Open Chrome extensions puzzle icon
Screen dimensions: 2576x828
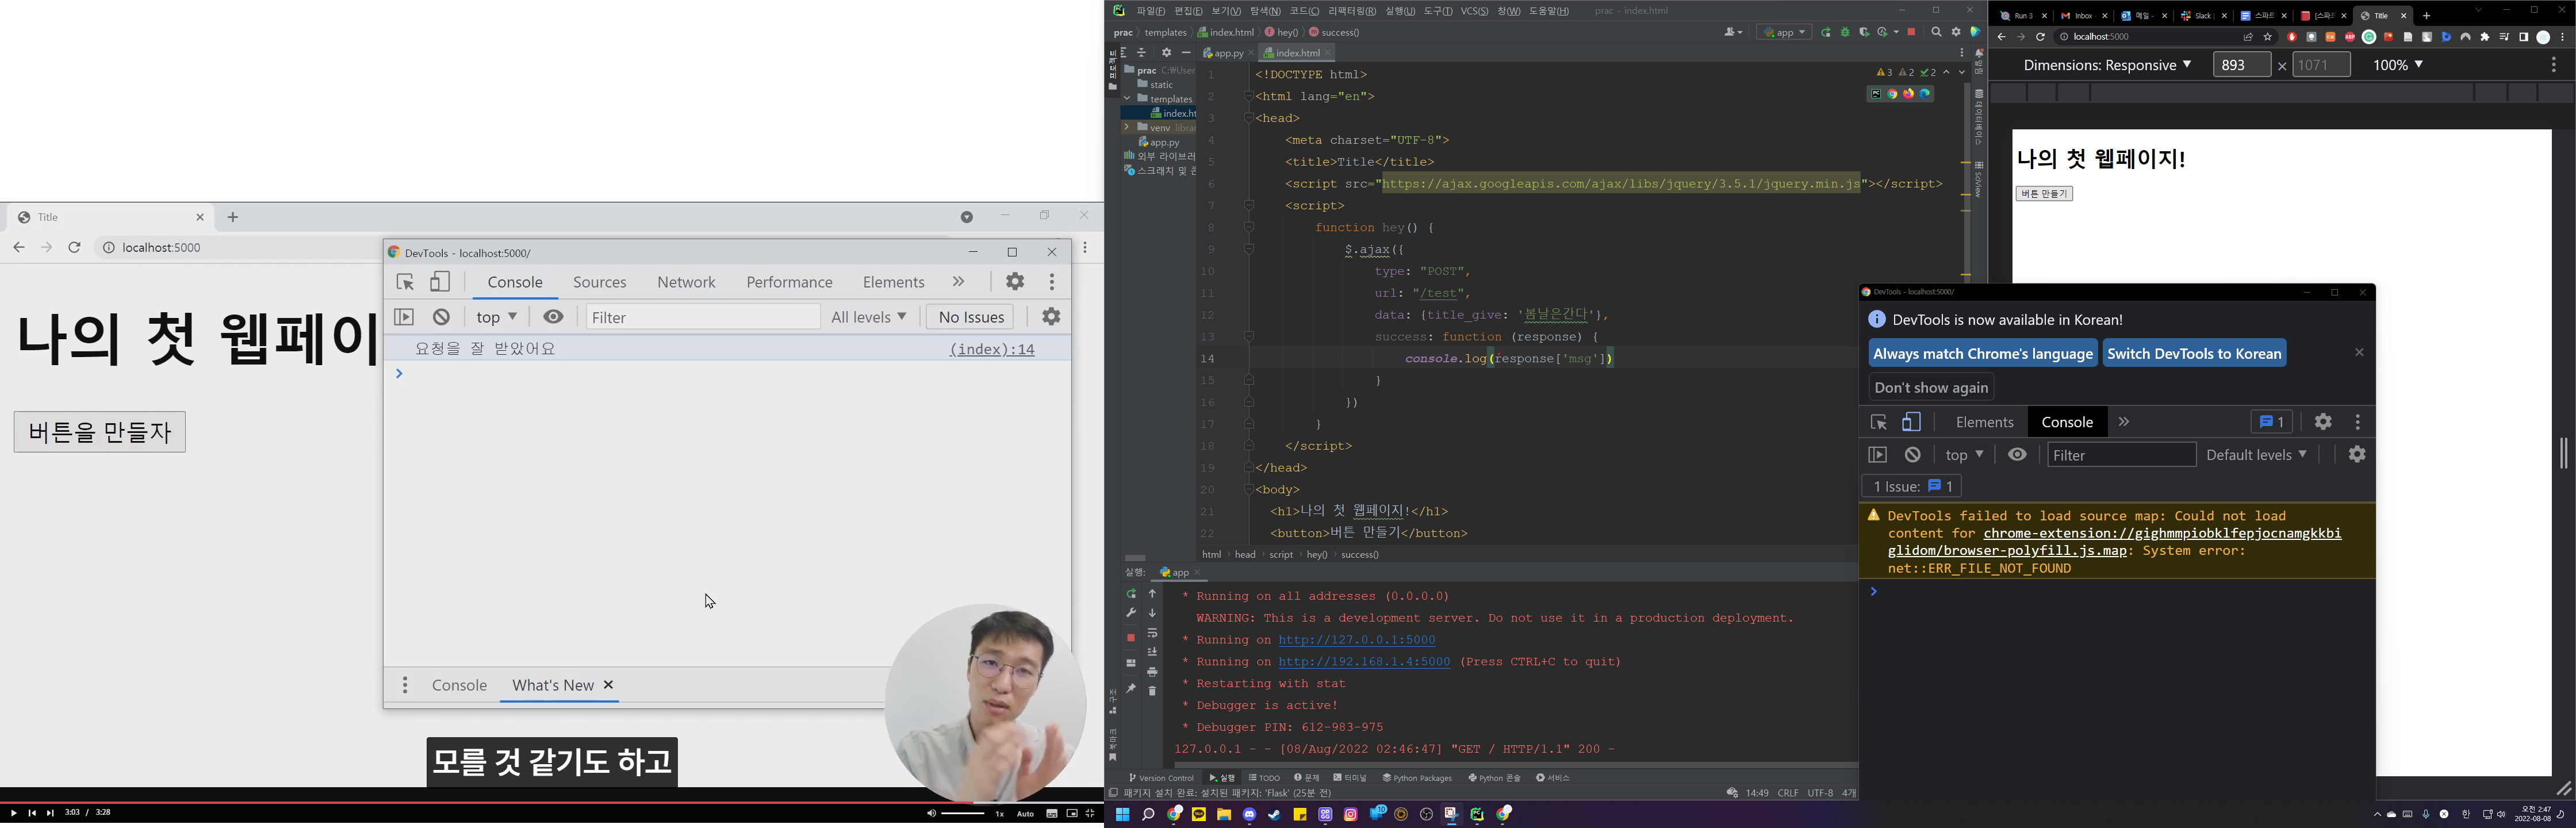[x=2485, y=37]
